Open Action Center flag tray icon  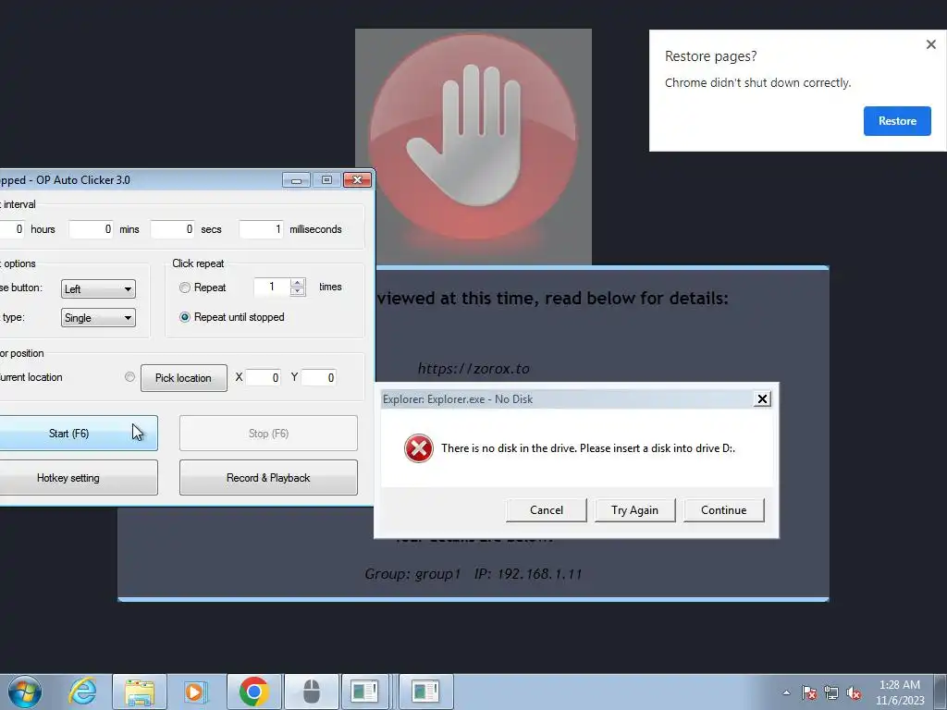click(x=809, y=692)
